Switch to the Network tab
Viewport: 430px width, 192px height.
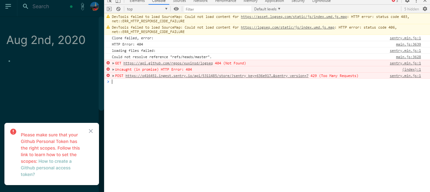pyautogui.click(x=200, y=1)
